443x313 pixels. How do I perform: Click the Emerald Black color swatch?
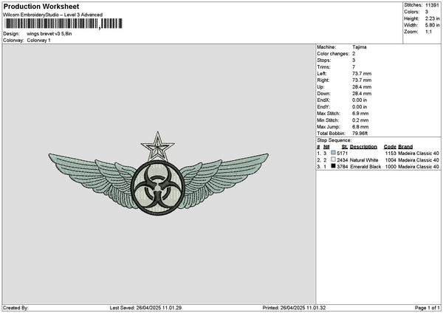(334, 166)
